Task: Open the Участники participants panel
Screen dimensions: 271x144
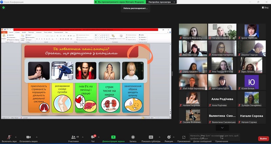Action: [x=73, y=137]
